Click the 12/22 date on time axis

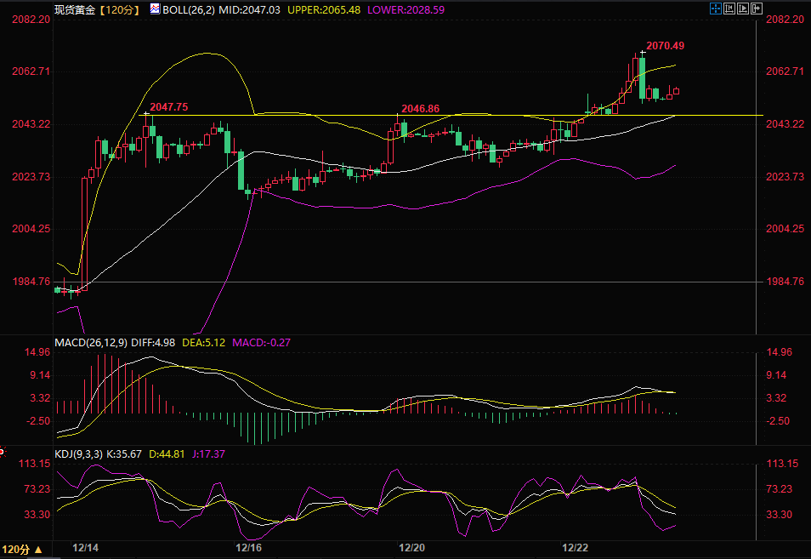pos(576,547)
